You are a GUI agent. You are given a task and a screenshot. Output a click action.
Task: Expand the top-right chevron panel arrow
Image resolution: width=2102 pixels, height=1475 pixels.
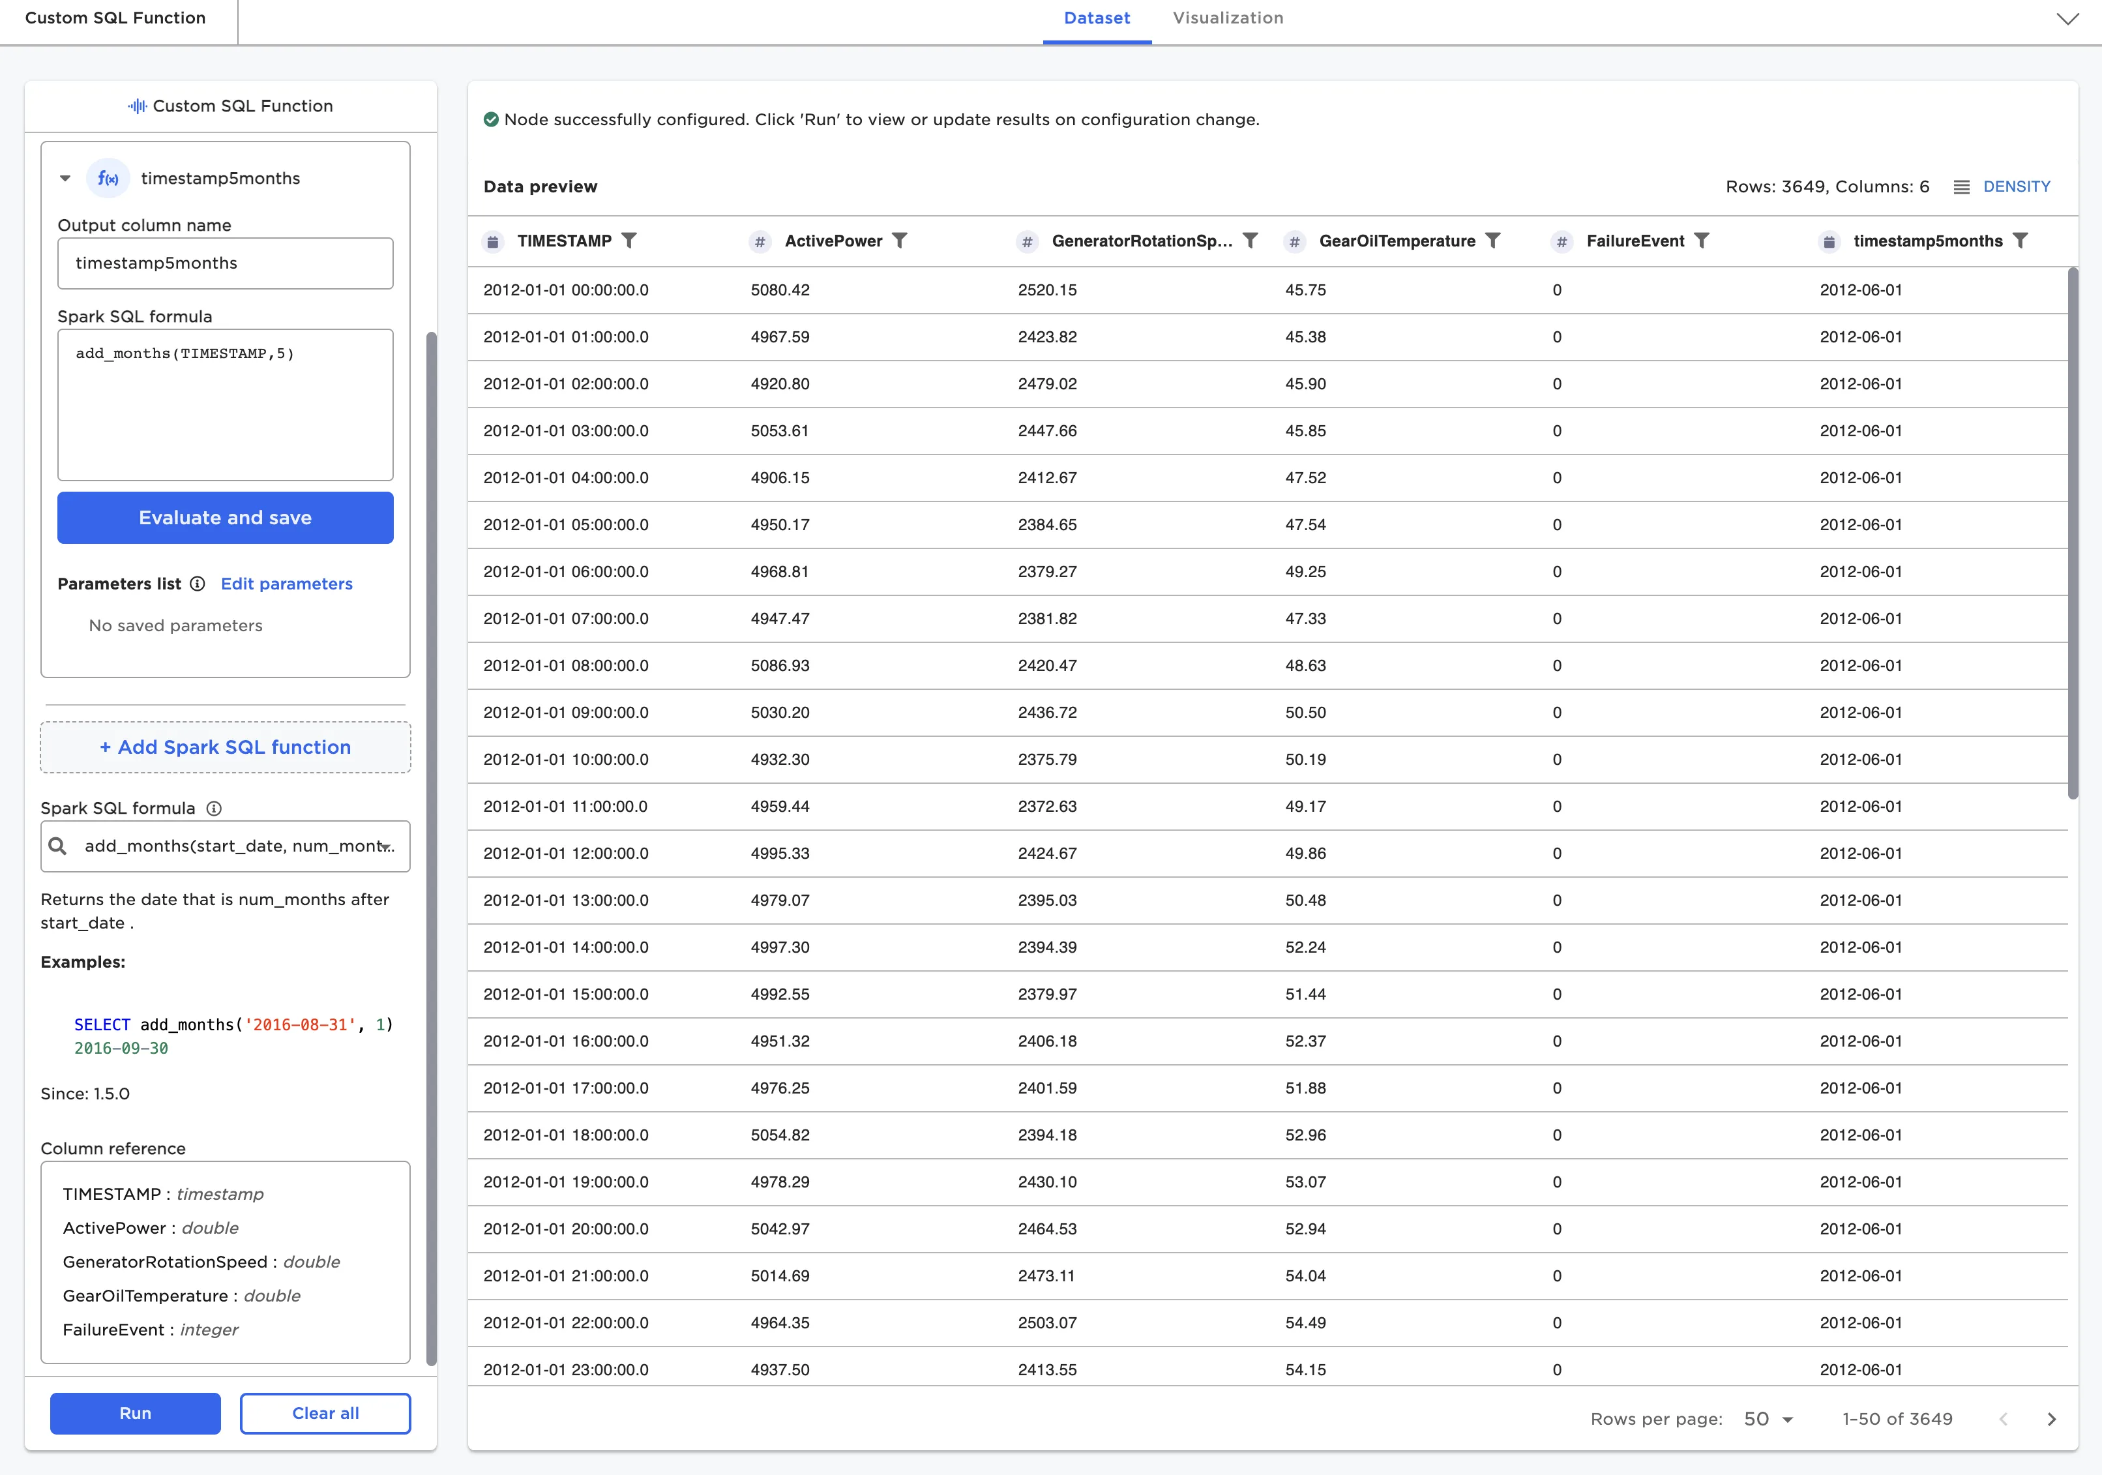pos(2067,18)
